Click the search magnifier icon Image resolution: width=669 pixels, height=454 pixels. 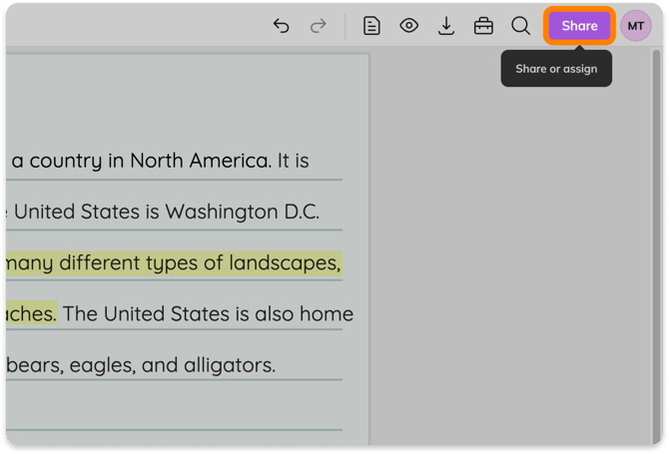coord(520,26)
